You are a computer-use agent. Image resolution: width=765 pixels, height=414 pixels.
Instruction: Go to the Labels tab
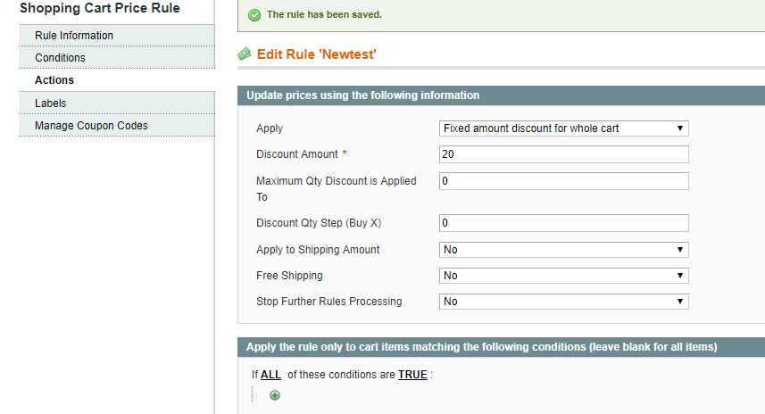(x=117, y=103)
